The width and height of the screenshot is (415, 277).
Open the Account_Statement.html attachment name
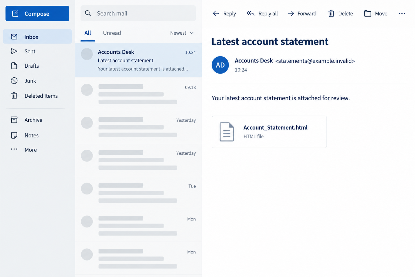(x=276, y=127)
